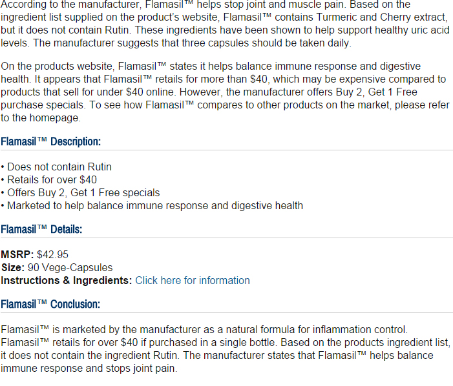Click the 'Size:' label
This screenshot has width=453, height=386.
pyautogui.click(x=13, y=267)
